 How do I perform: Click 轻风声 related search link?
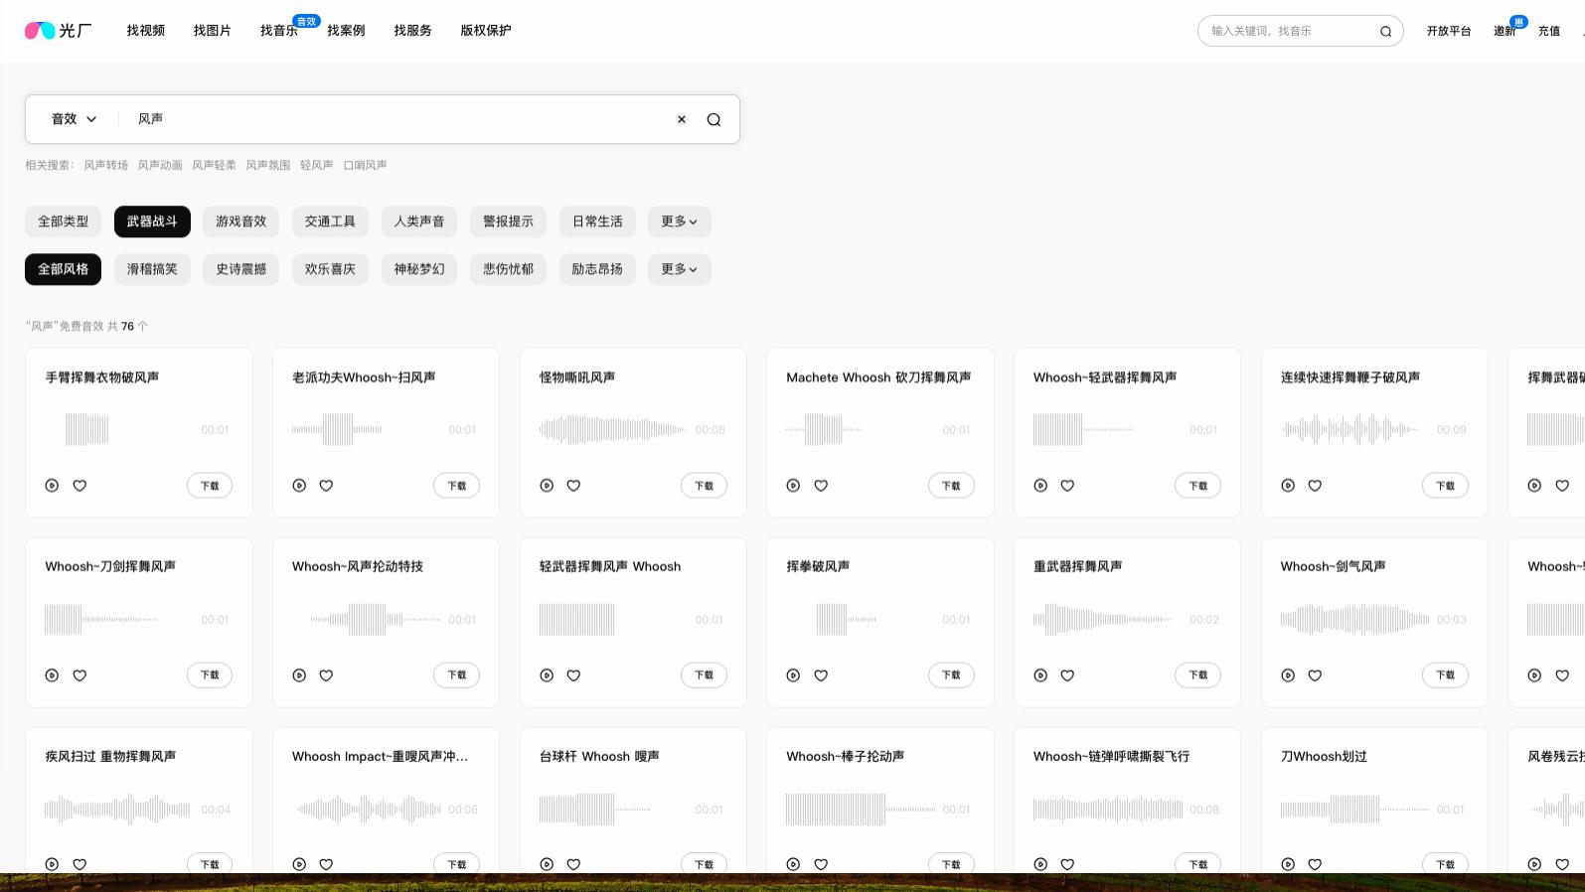pos(316,165)
